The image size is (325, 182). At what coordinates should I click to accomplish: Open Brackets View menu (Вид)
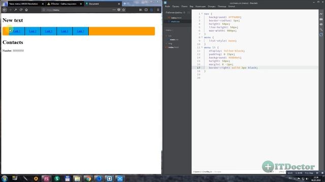tap(191, 7)
